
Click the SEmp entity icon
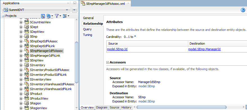click(26, 36)
